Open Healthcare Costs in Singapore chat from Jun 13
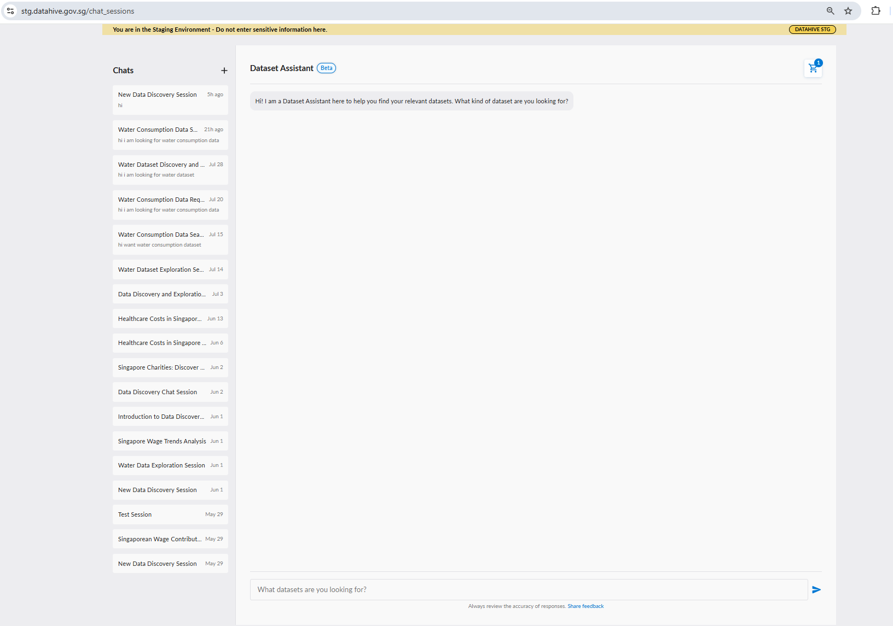The height and width of the screenshot is (626, 893). [x=170, y=319]
